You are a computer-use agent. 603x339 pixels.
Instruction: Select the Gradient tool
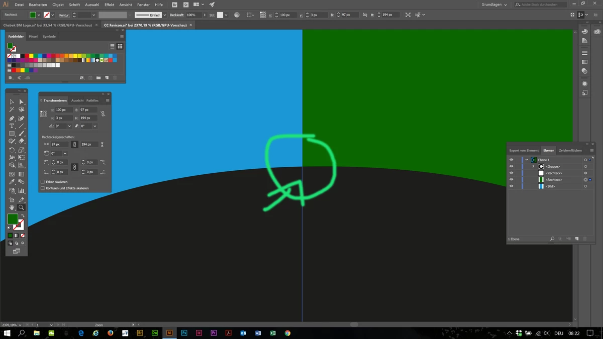tap(21, 174)
